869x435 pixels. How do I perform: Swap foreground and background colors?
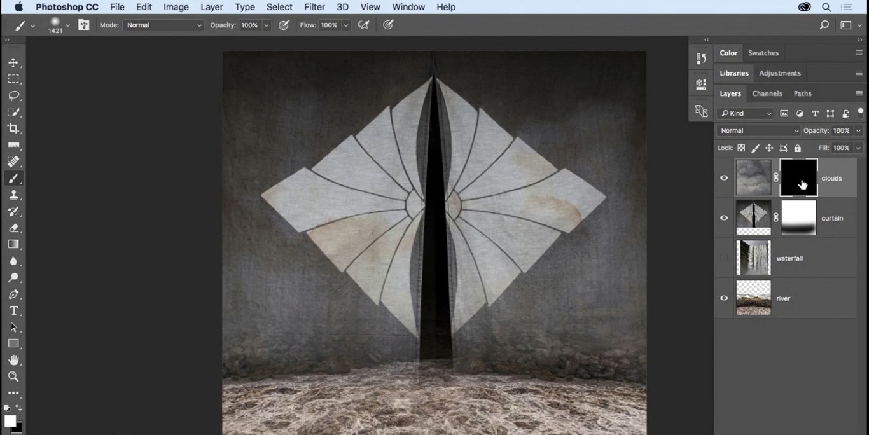[18, 408]
